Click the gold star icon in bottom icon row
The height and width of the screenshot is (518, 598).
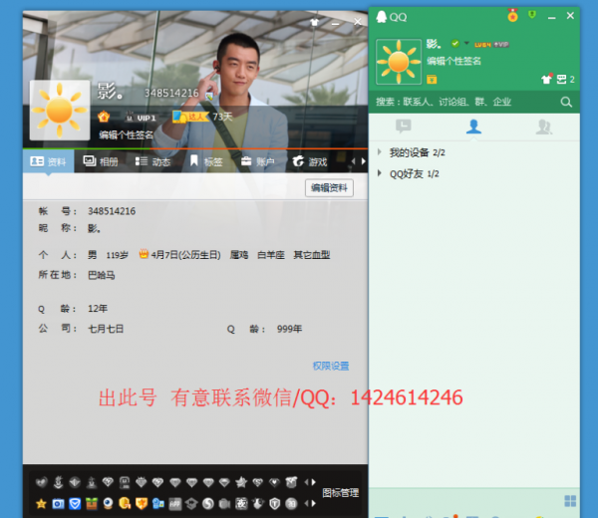click(x=41, y=504)
